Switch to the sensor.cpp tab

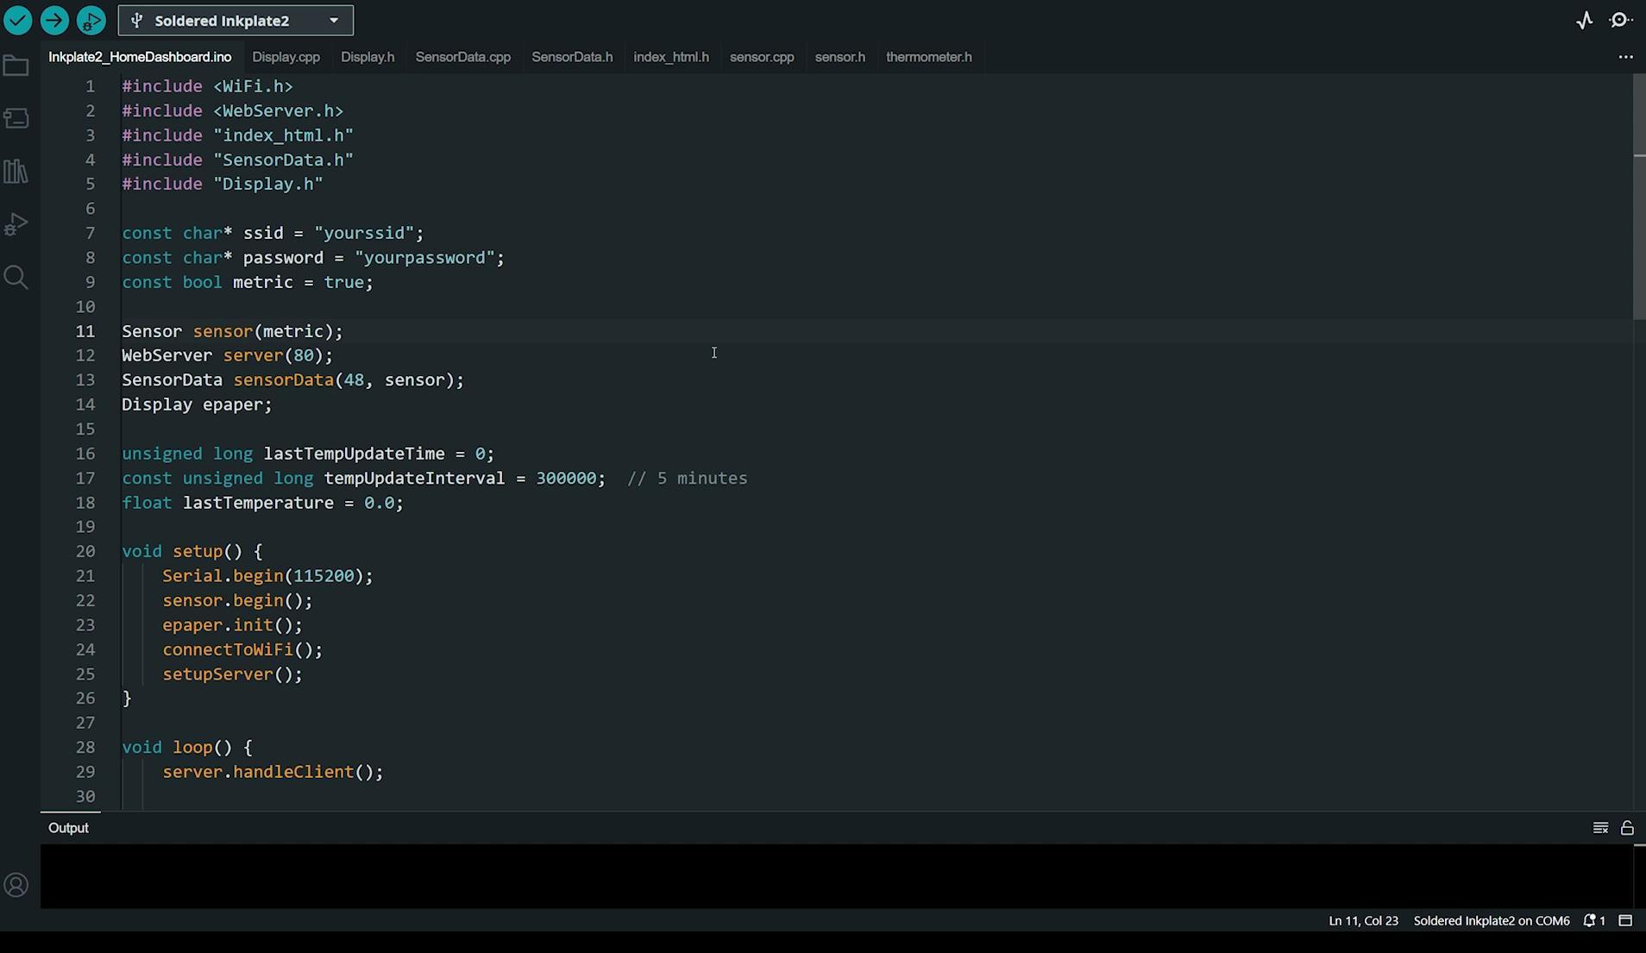click(x=762, y=57)
